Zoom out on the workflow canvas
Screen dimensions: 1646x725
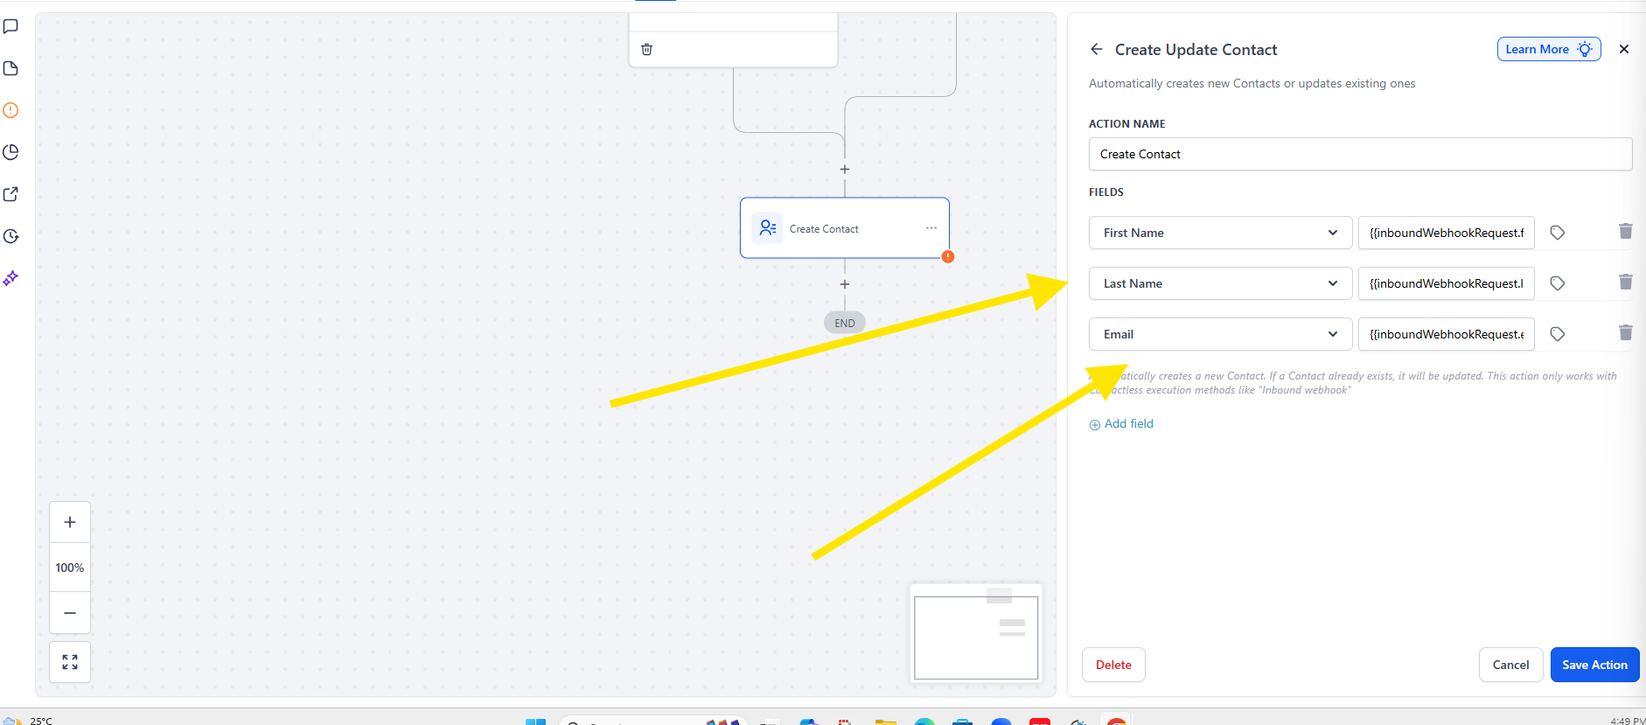pyautogui.click(x=70, y=613)
